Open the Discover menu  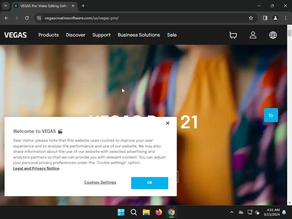(76, 35)
